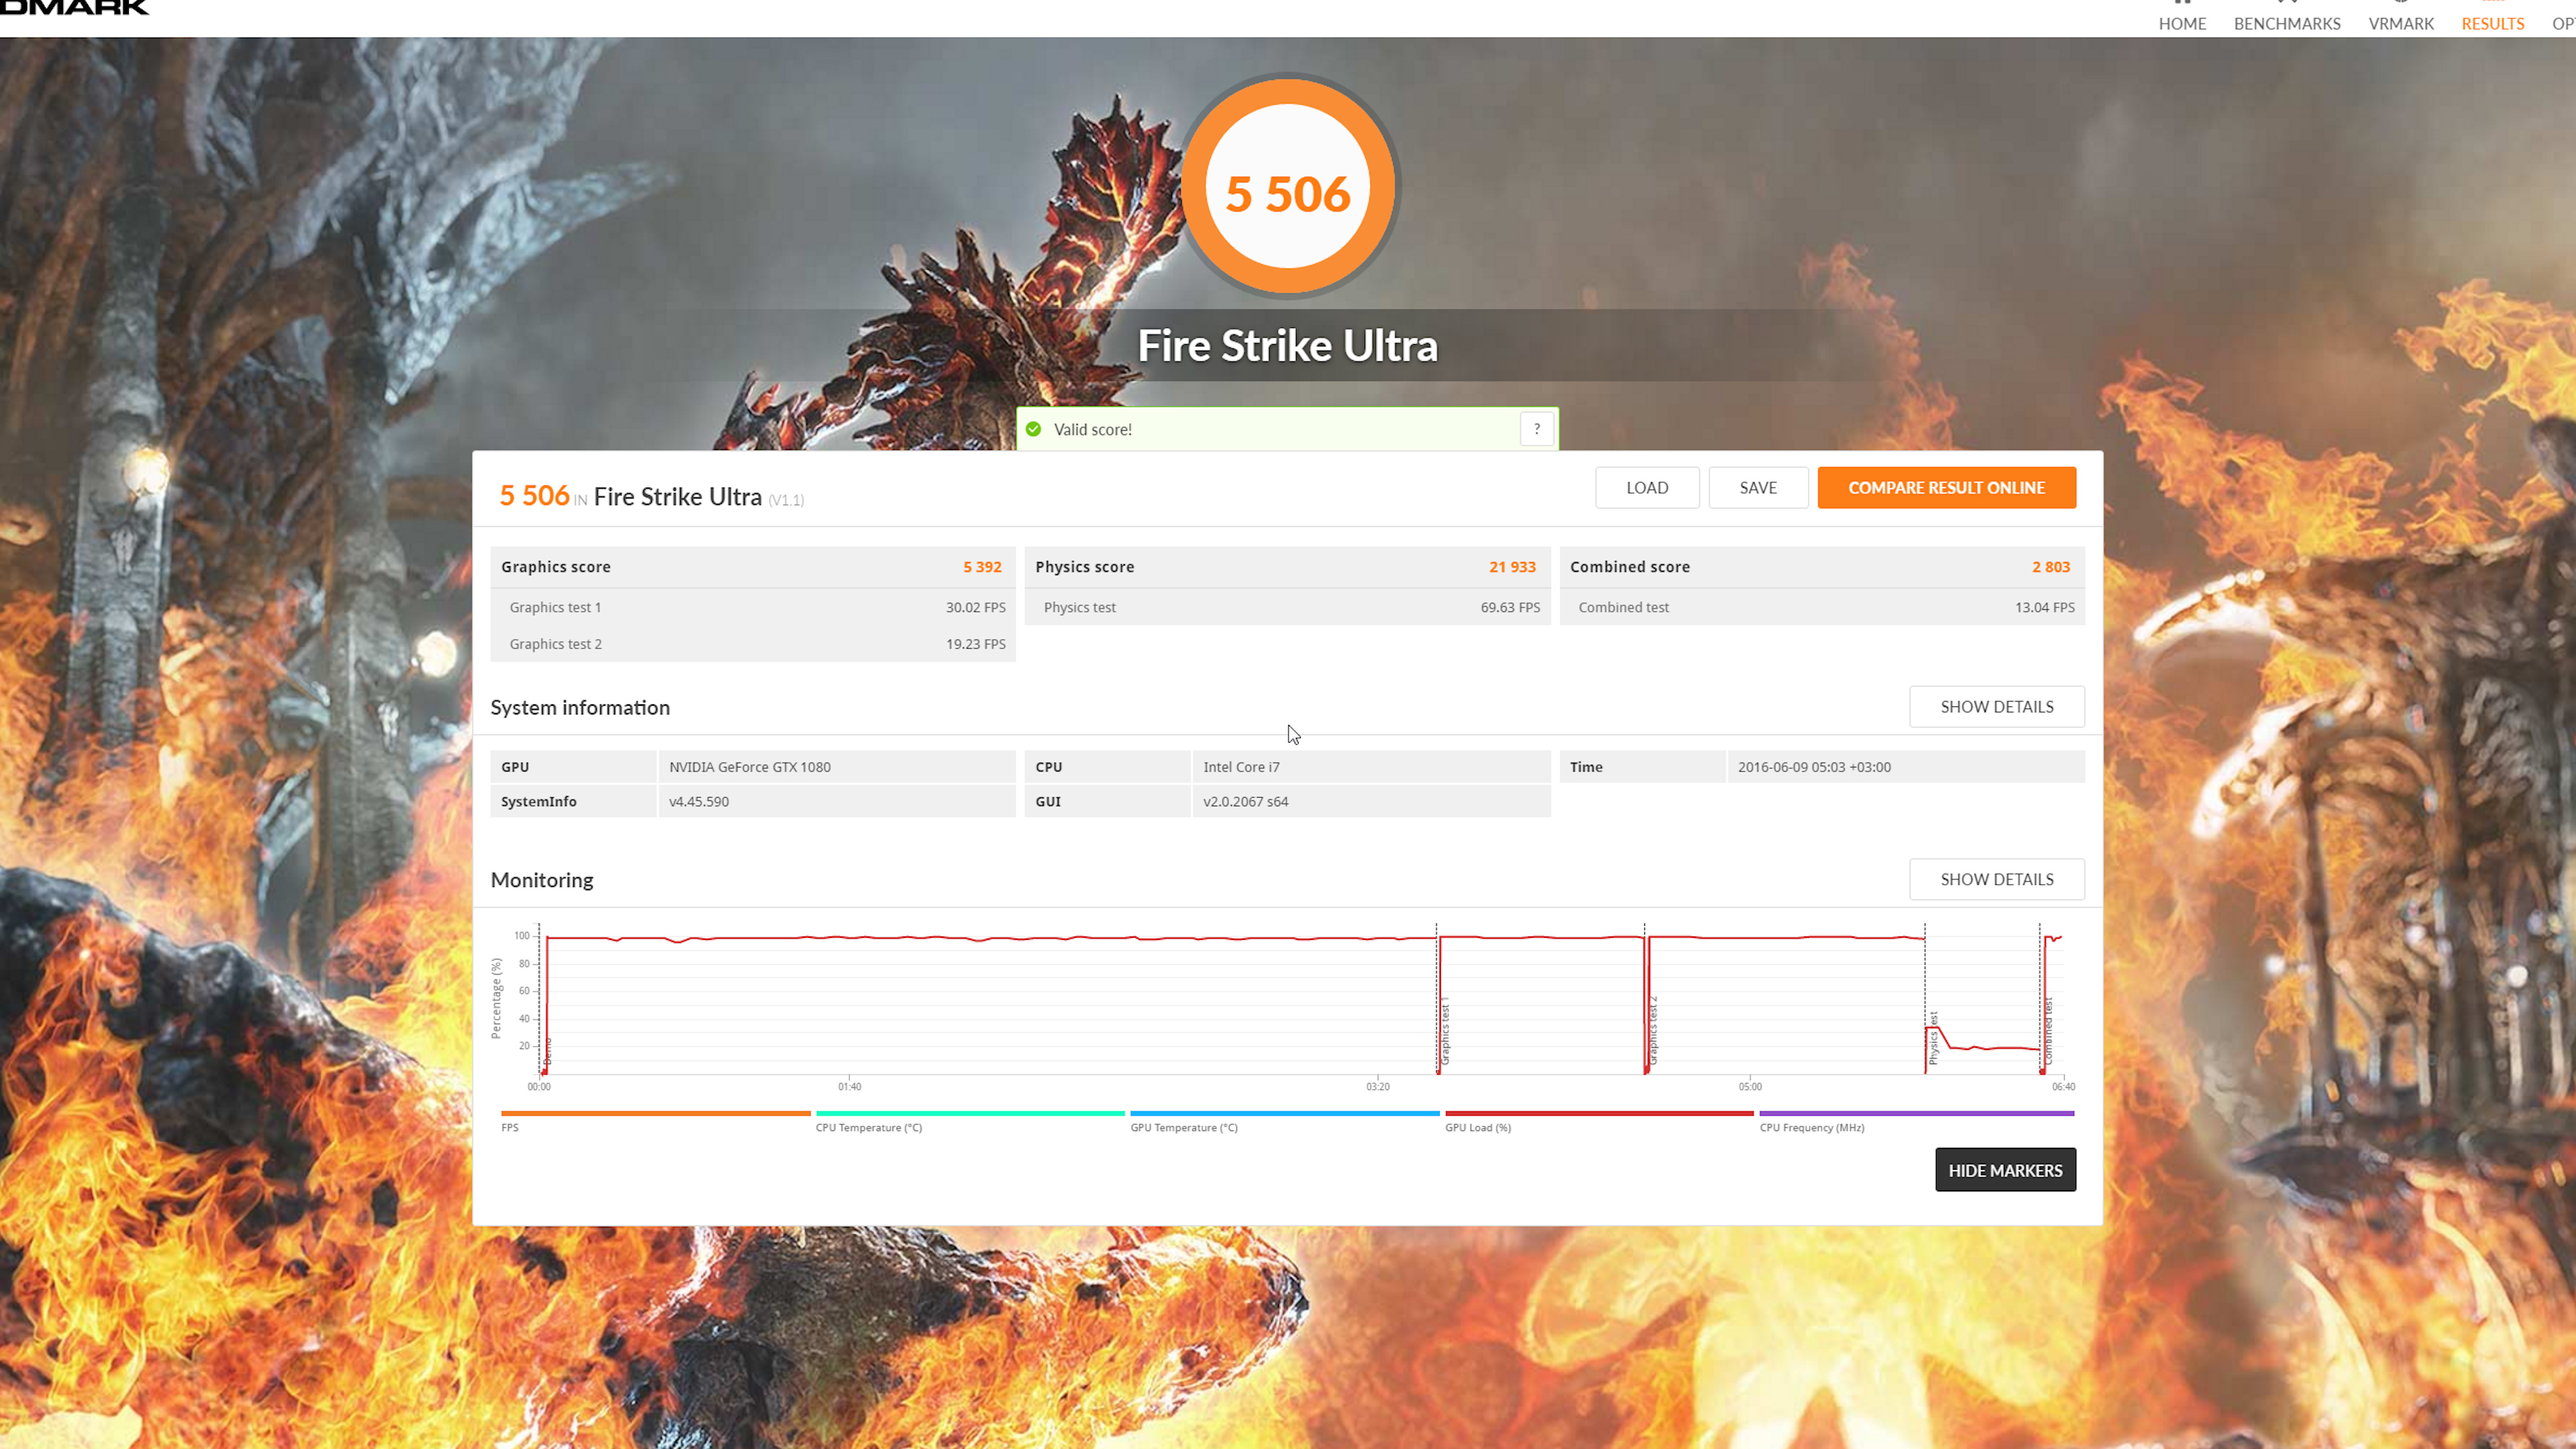Switch to the VRMARK tab

tap(2400, 23)
